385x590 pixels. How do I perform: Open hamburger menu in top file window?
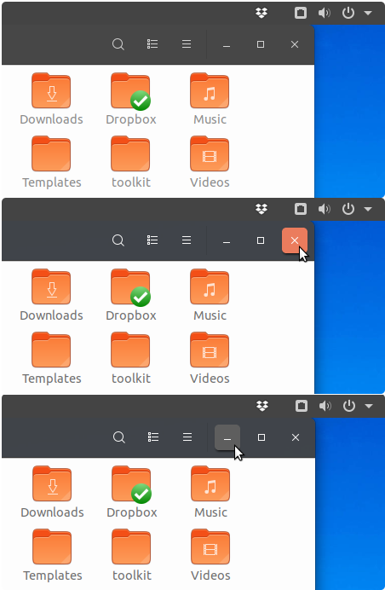pyautogui.click(x=187, y=44)
